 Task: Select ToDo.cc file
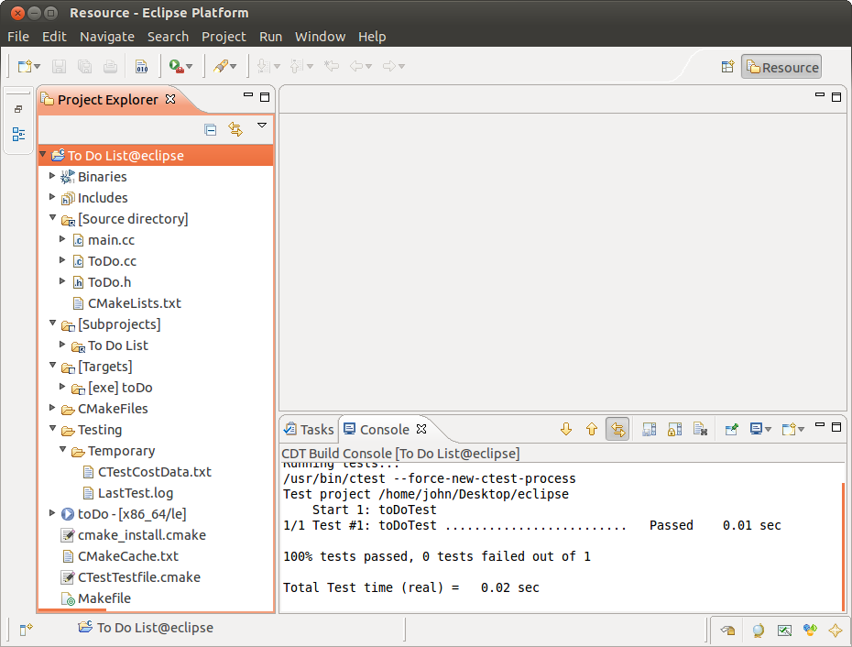[112, 261]
